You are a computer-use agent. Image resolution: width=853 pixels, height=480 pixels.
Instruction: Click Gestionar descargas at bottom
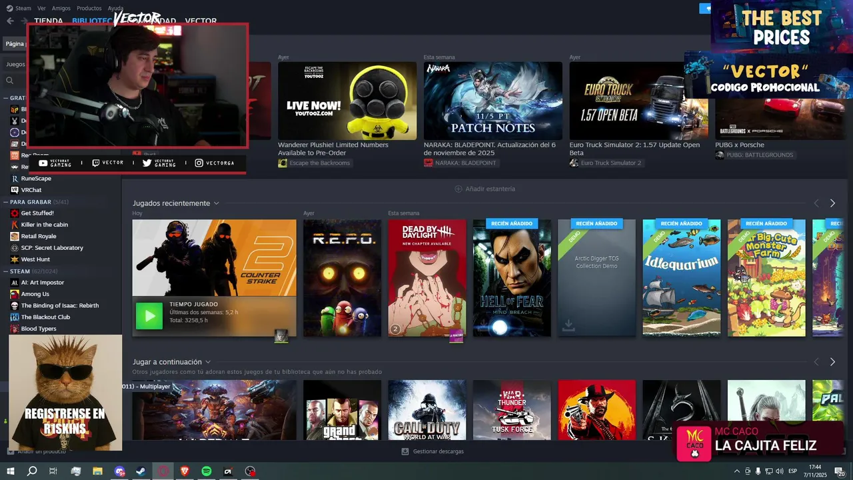pos(433,451)
